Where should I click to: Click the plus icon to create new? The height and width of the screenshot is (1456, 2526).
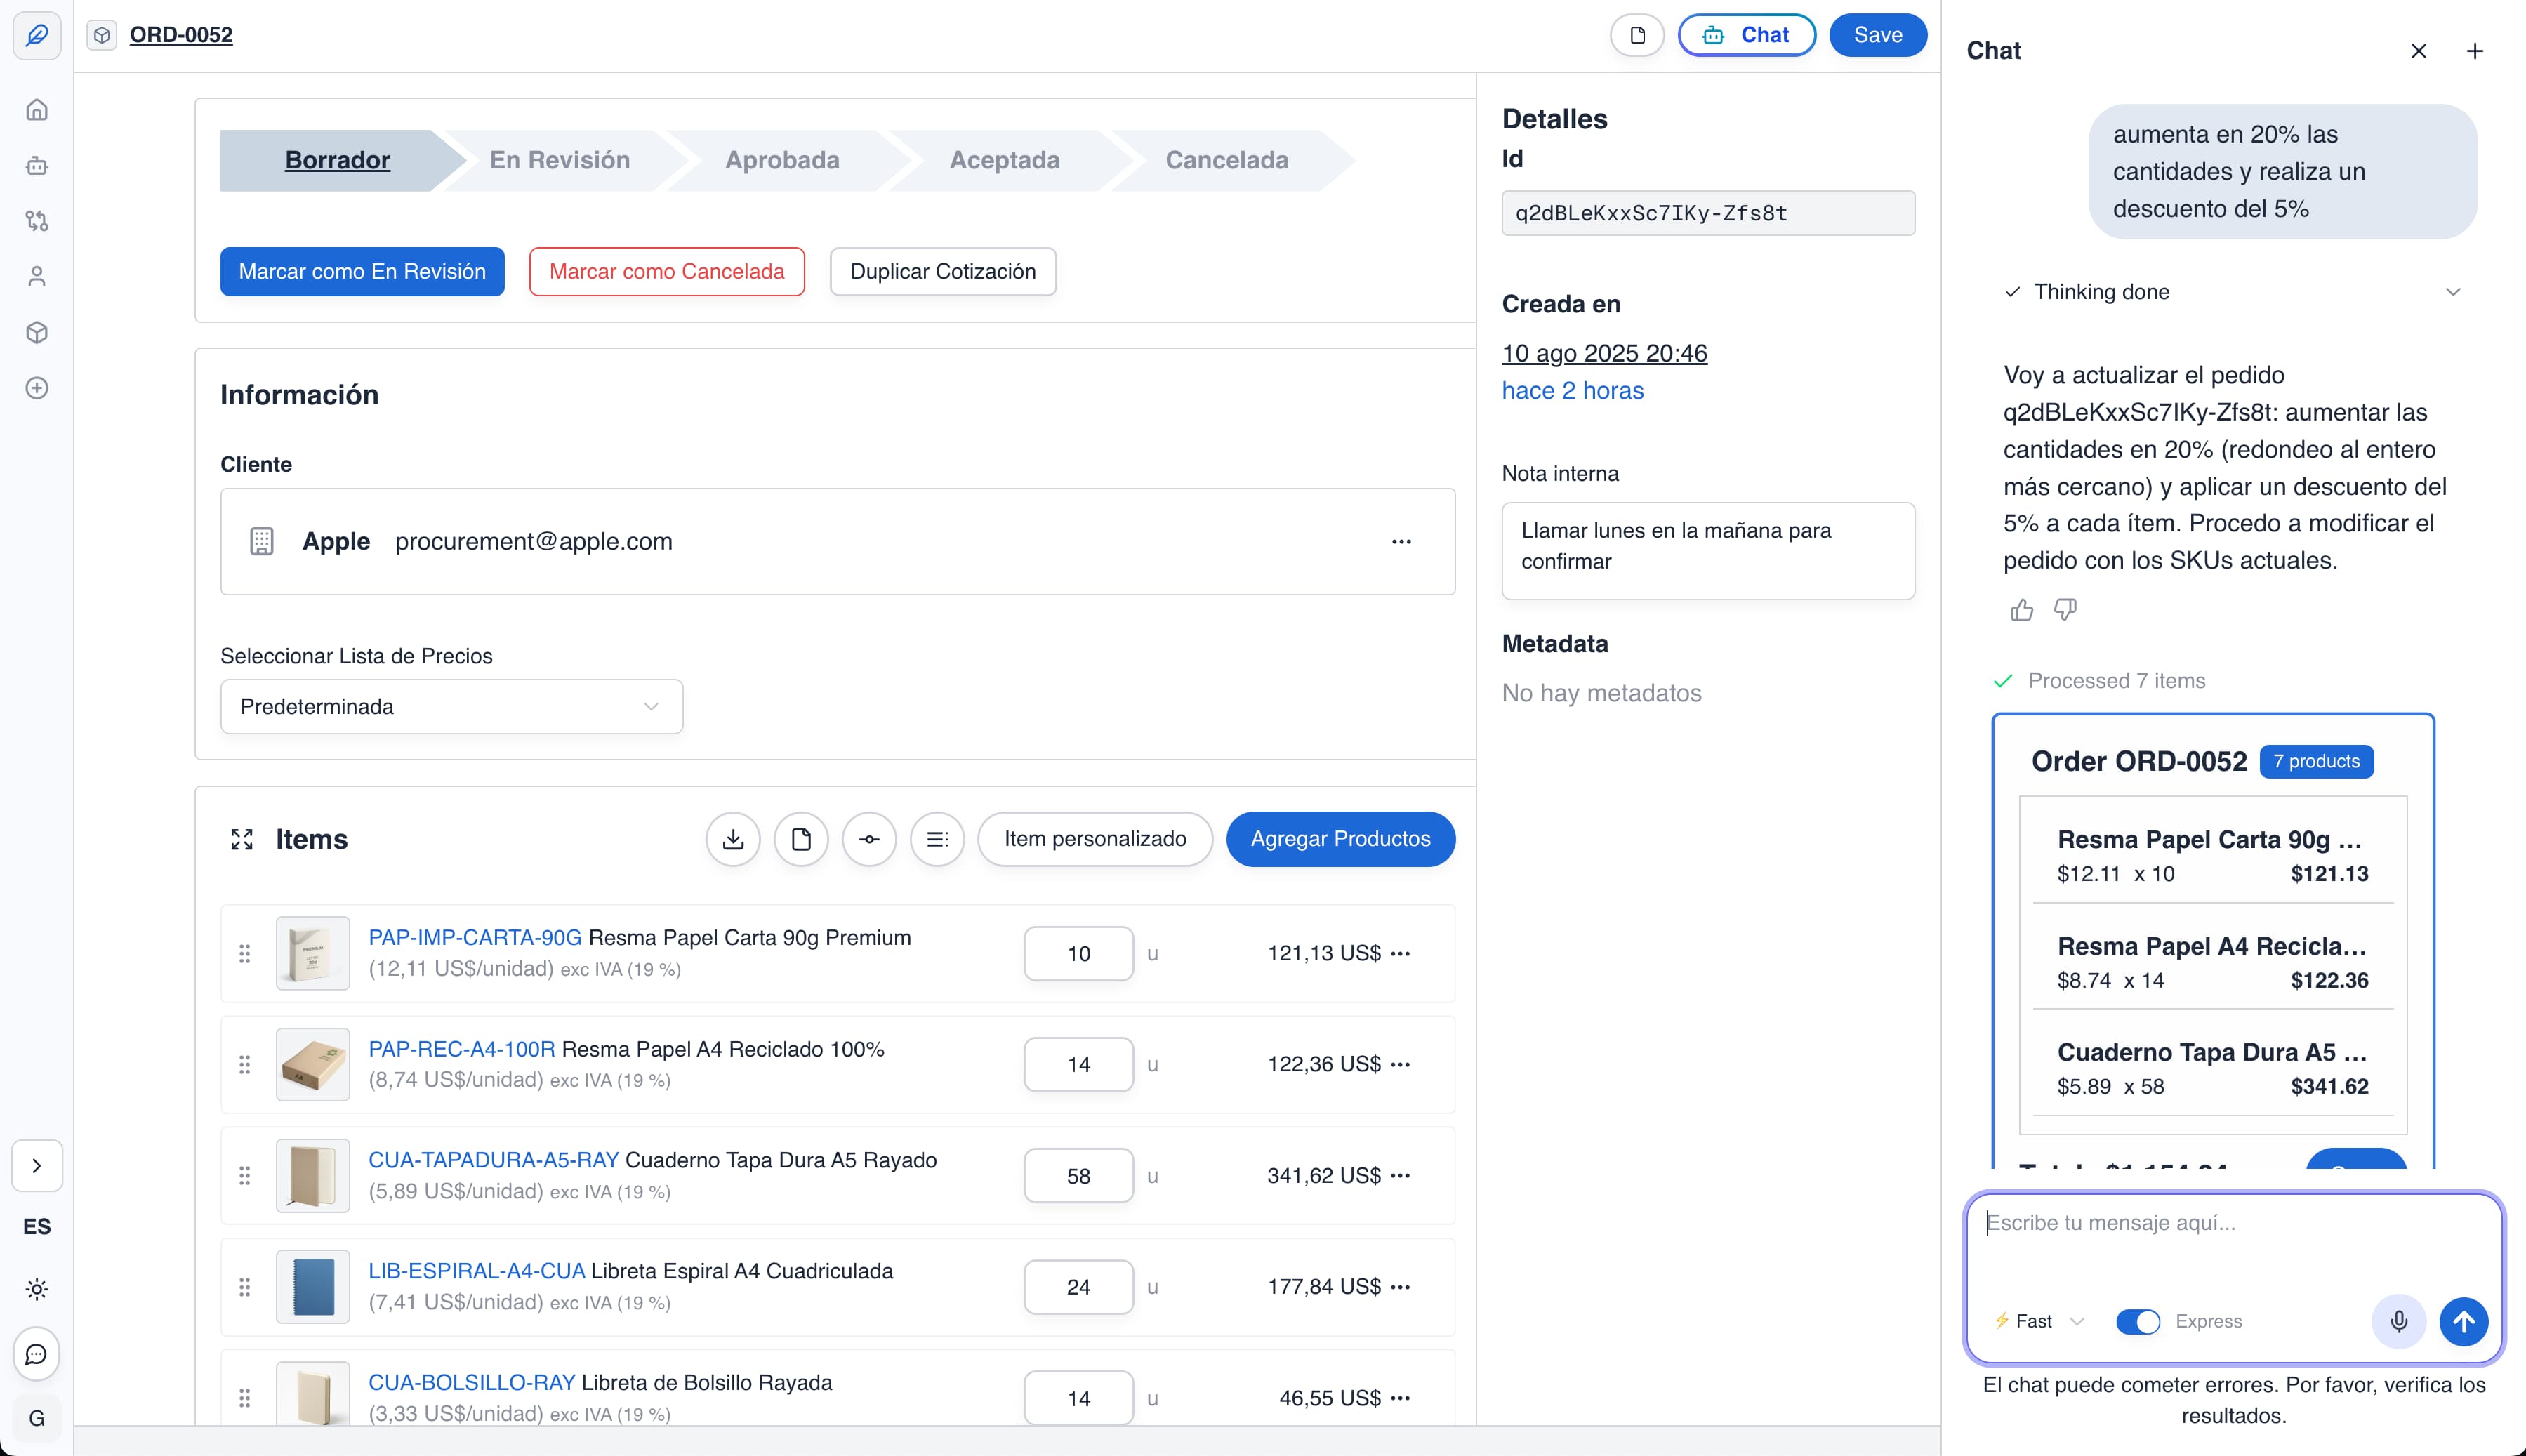tap(37, 389)
